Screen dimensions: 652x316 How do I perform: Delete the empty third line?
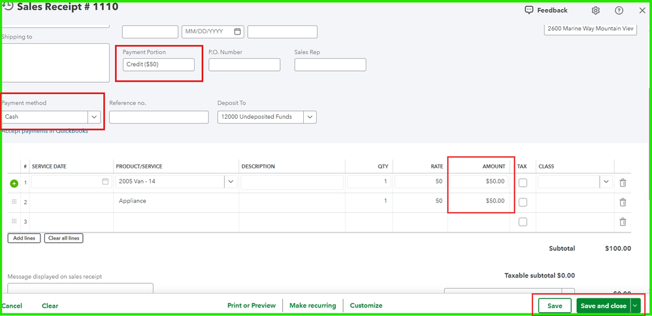623,221
